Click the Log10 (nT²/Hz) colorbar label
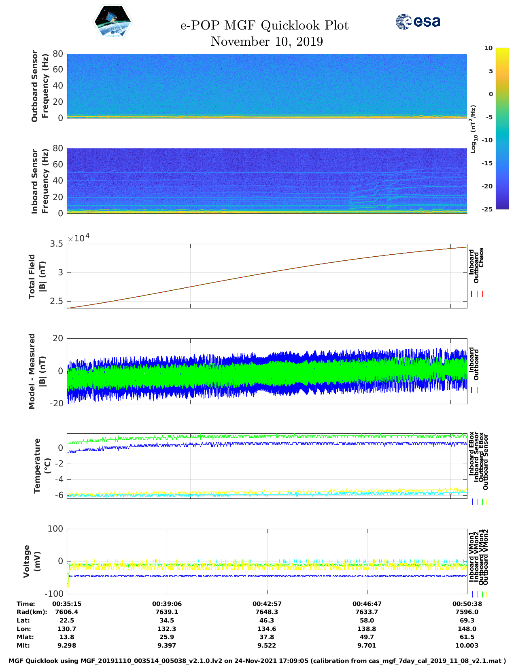This screenshot has height=667, width=516. pos(473,129)
